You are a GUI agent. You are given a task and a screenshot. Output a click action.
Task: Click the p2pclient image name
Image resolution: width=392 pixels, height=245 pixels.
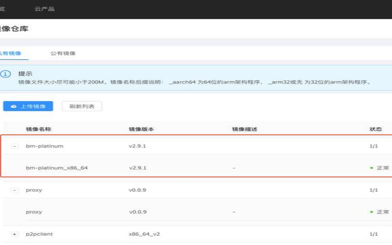coord(39,234)
